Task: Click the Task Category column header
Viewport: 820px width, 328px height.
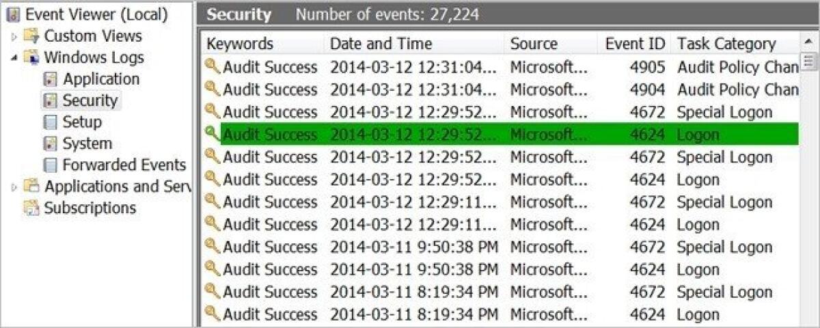Action: click(x=726, y=44)
